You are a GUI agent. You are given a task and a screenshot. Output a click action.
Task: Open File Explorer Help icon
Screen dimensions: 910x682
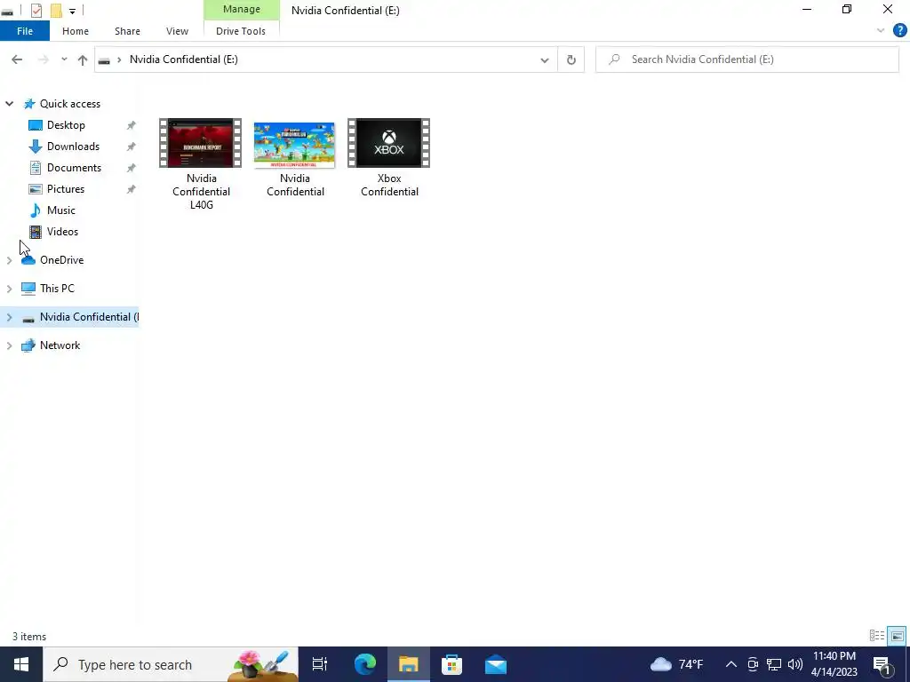click(899, 30)
